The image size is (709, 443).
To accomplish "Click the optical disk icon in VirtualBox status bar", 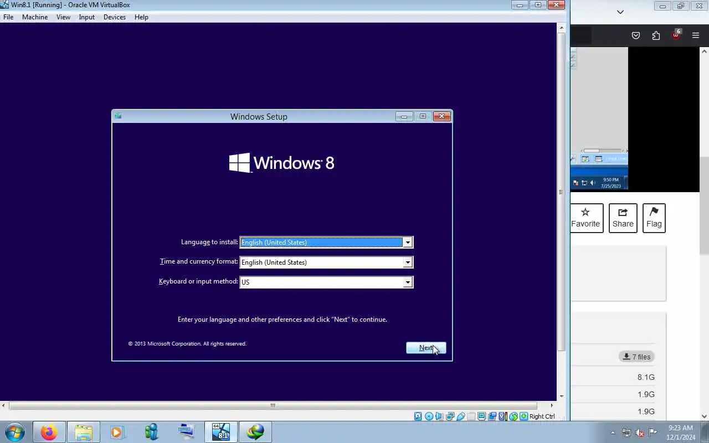I will (429, 416).
